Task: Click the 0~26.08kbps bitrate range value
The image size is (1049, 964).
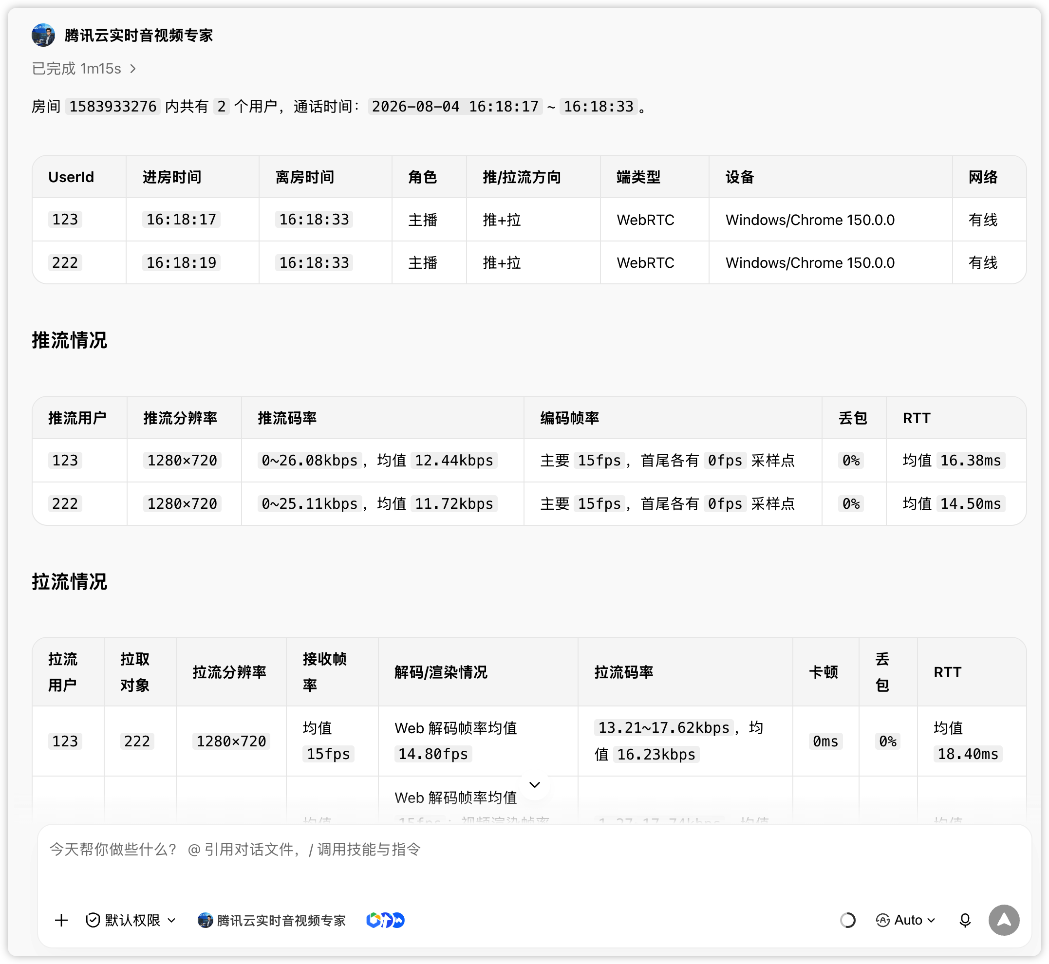Action: click(x=309, y=460)
